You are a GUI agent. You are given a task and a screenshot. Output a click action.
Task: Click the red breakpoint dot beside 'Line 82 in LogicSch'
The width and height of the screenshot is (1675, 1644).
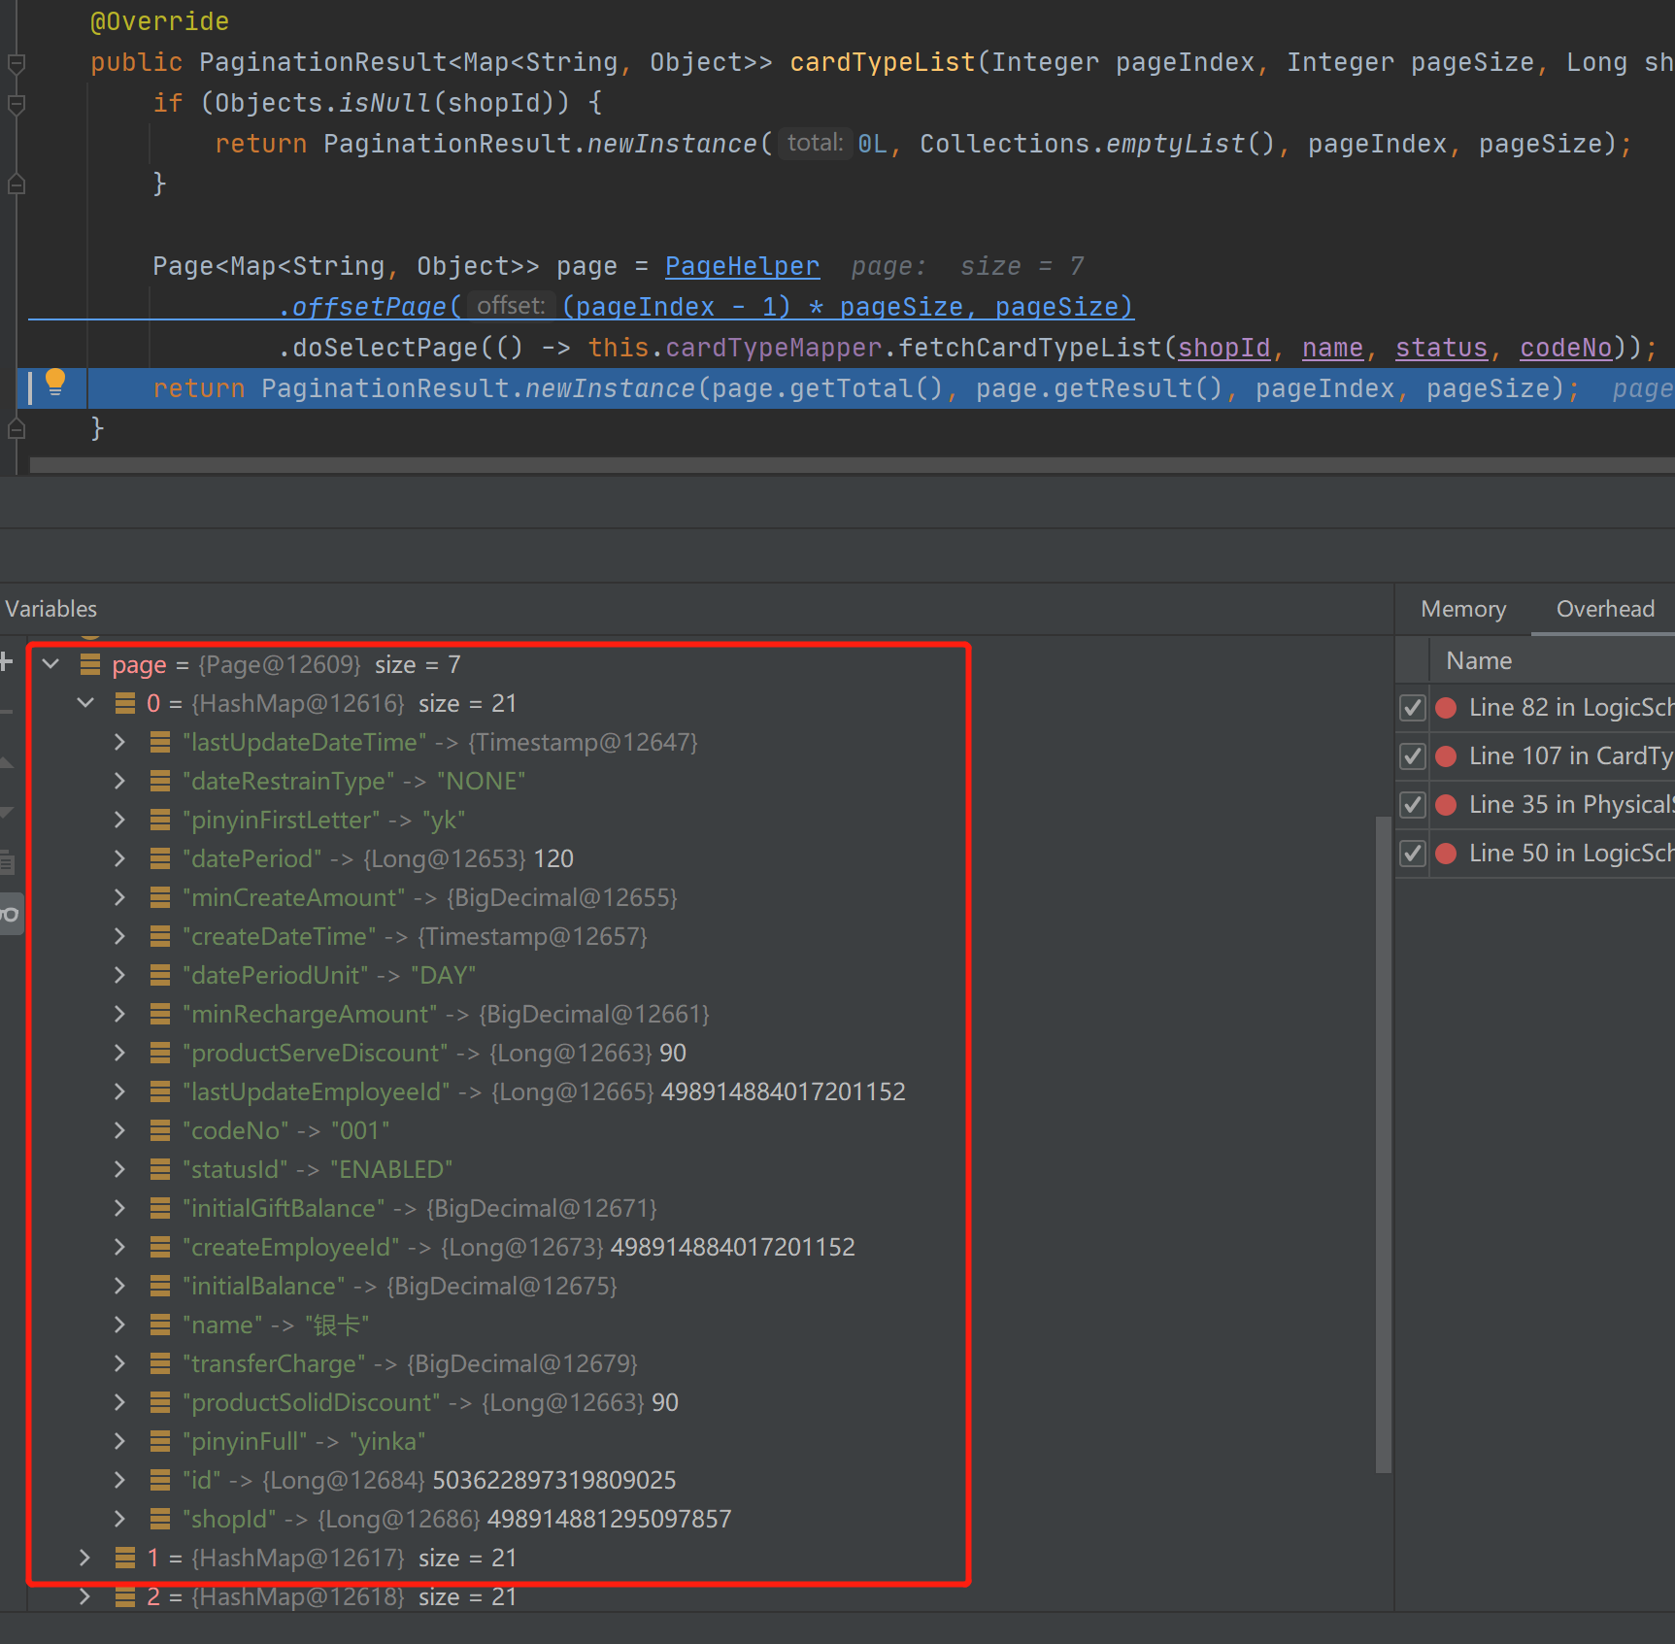1446,707
